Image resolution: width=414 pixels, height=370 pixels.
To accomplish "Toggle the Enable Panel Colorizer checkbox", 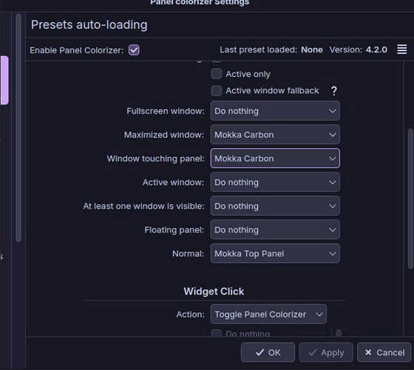I will (134, 50).
